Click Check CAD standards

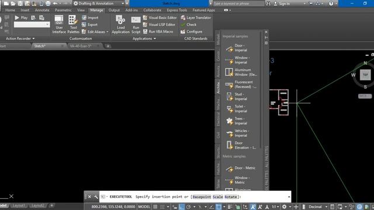[188, 24]
